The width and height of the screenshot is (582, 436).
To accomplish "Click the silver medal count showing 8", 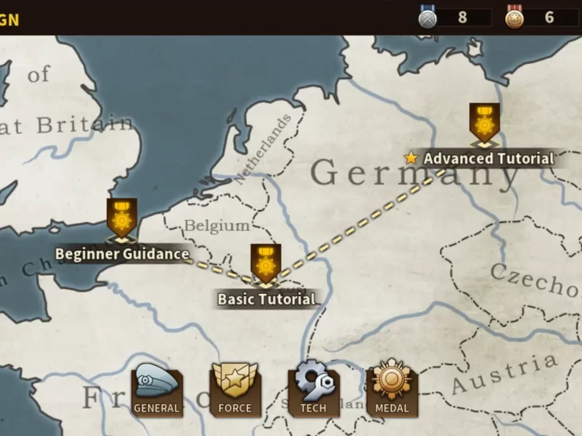I will coord(462,18).
